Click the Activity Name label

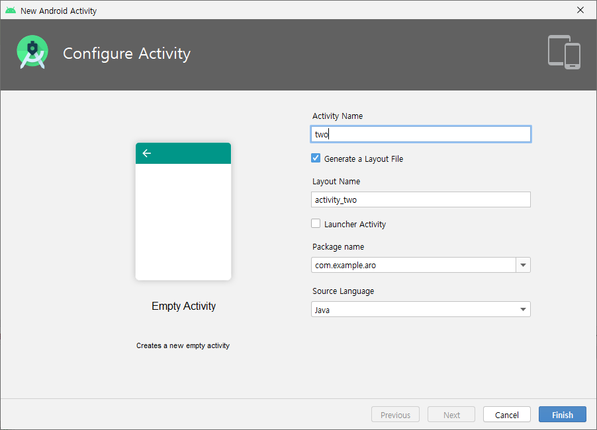click(338, 116)
